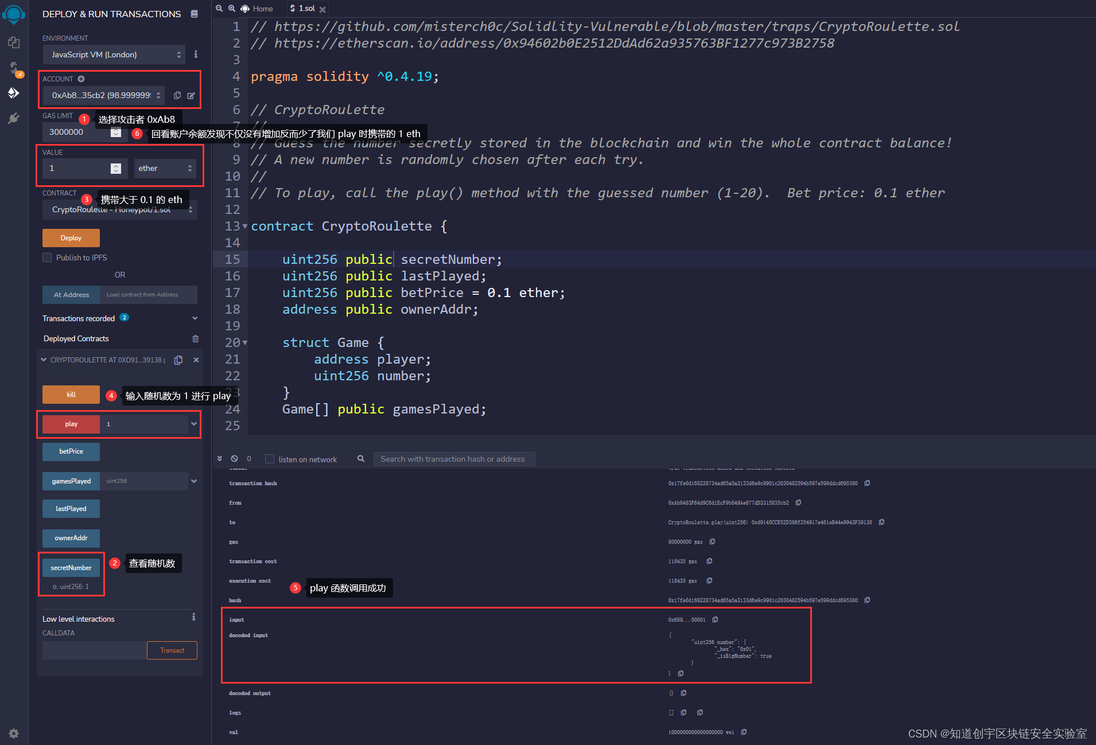Copy the selected account address
1096x745 pixels.
(177, 95)
